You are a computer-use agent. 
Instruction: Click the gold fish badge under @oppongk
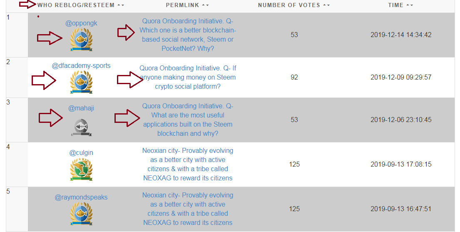click(x=81, y=40)
